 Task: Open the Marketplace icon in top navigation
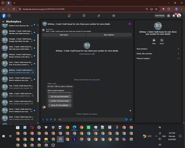84,16
